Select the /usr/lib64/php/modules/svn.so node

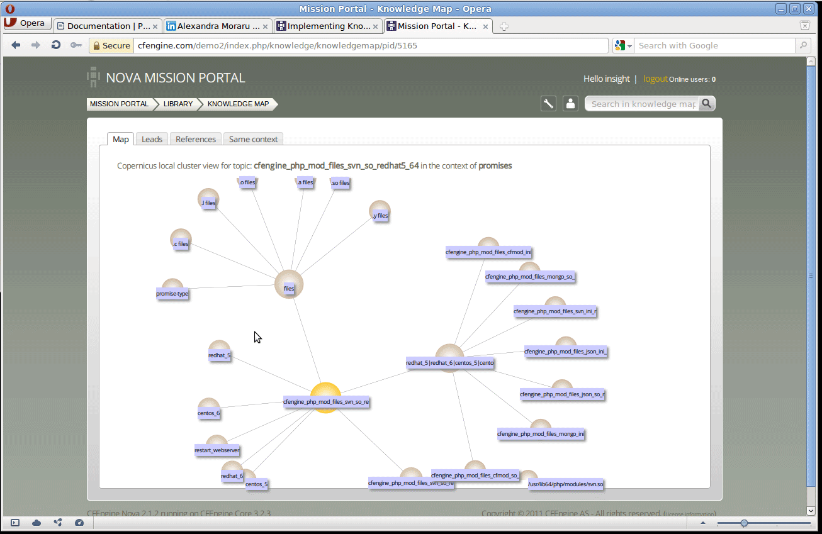click(566, 484)
